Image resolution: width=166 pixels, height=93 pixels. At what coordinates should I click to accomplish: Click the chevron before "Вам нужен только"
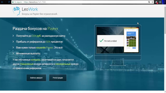(13, 48)
